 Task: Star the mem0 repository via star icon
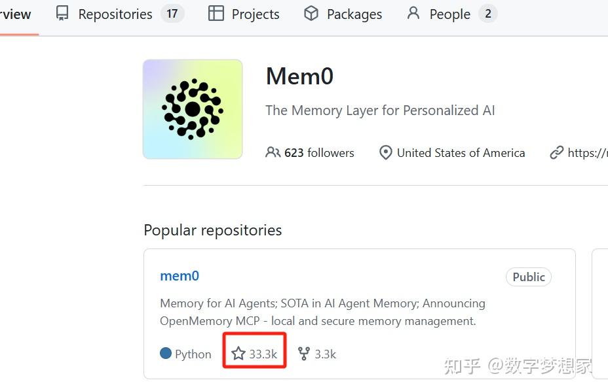[x=238, y=353]
